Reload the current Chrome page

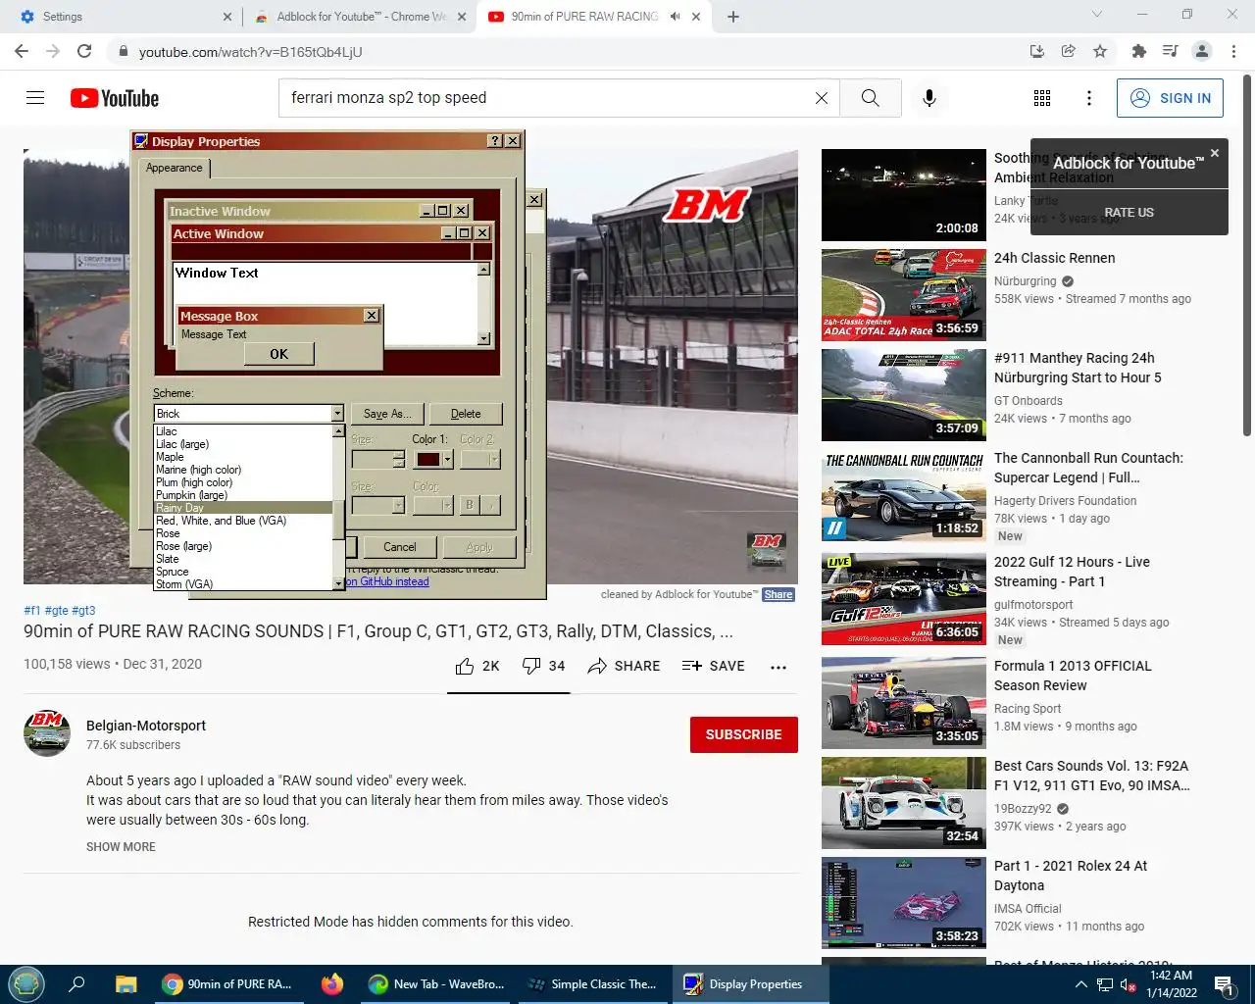[x=84, y=51]
